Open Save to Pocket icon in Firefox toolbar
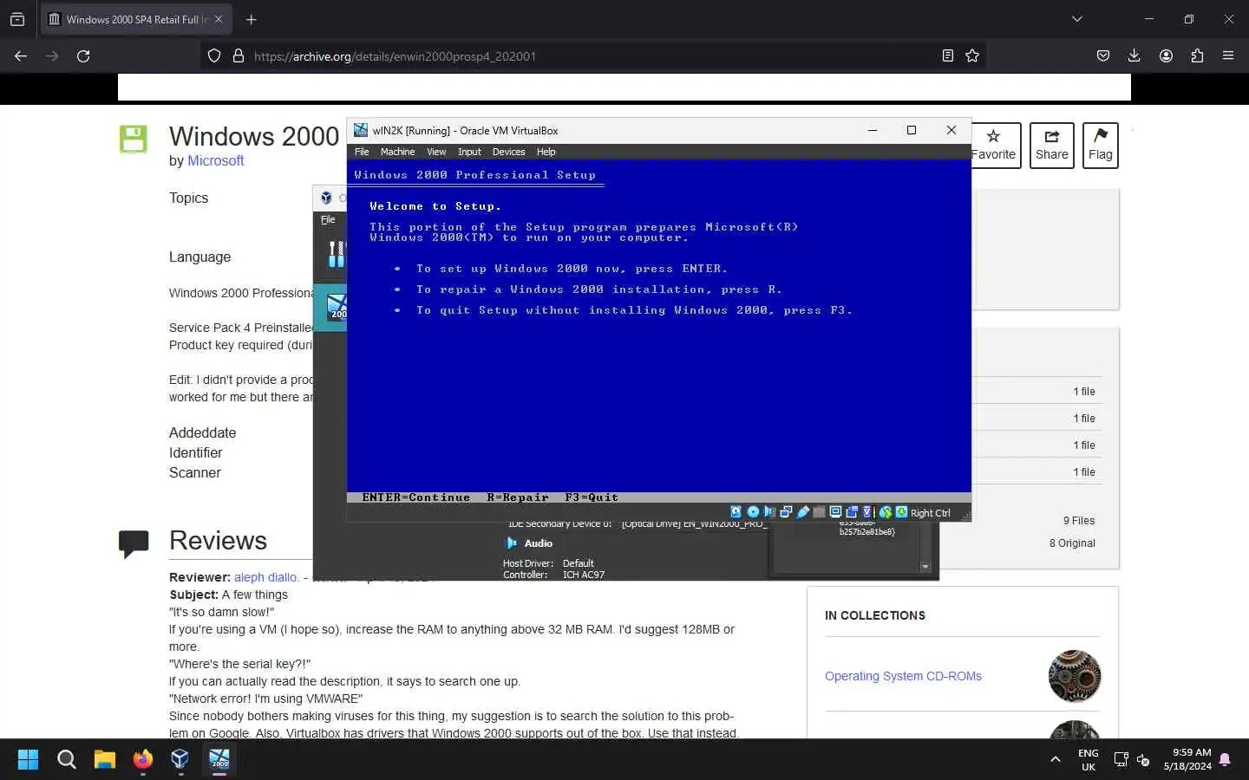 click(1103, 55)
